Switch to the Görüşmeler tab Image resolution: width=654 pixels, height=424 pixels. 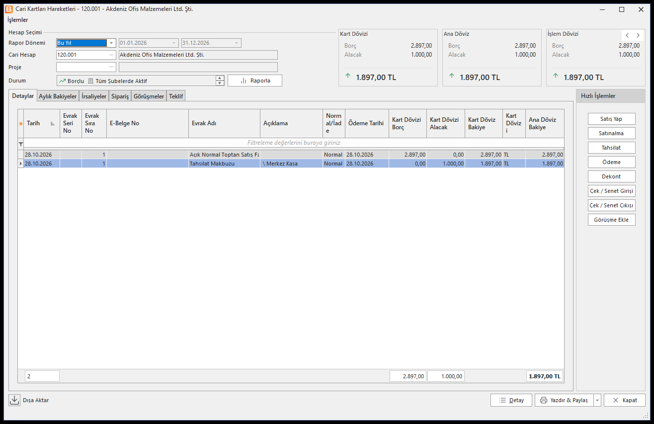[x=149, y=96]
